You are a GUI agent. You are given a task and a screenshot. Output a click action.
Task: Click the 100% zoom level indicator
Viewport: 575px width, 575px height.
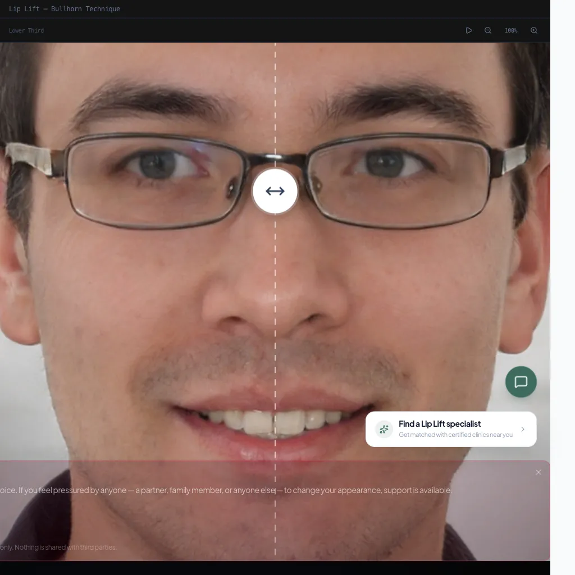pos(511,30)
